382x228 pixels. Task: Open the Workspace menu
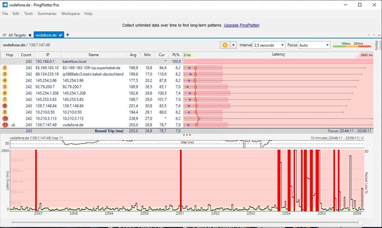pos(70,13)
